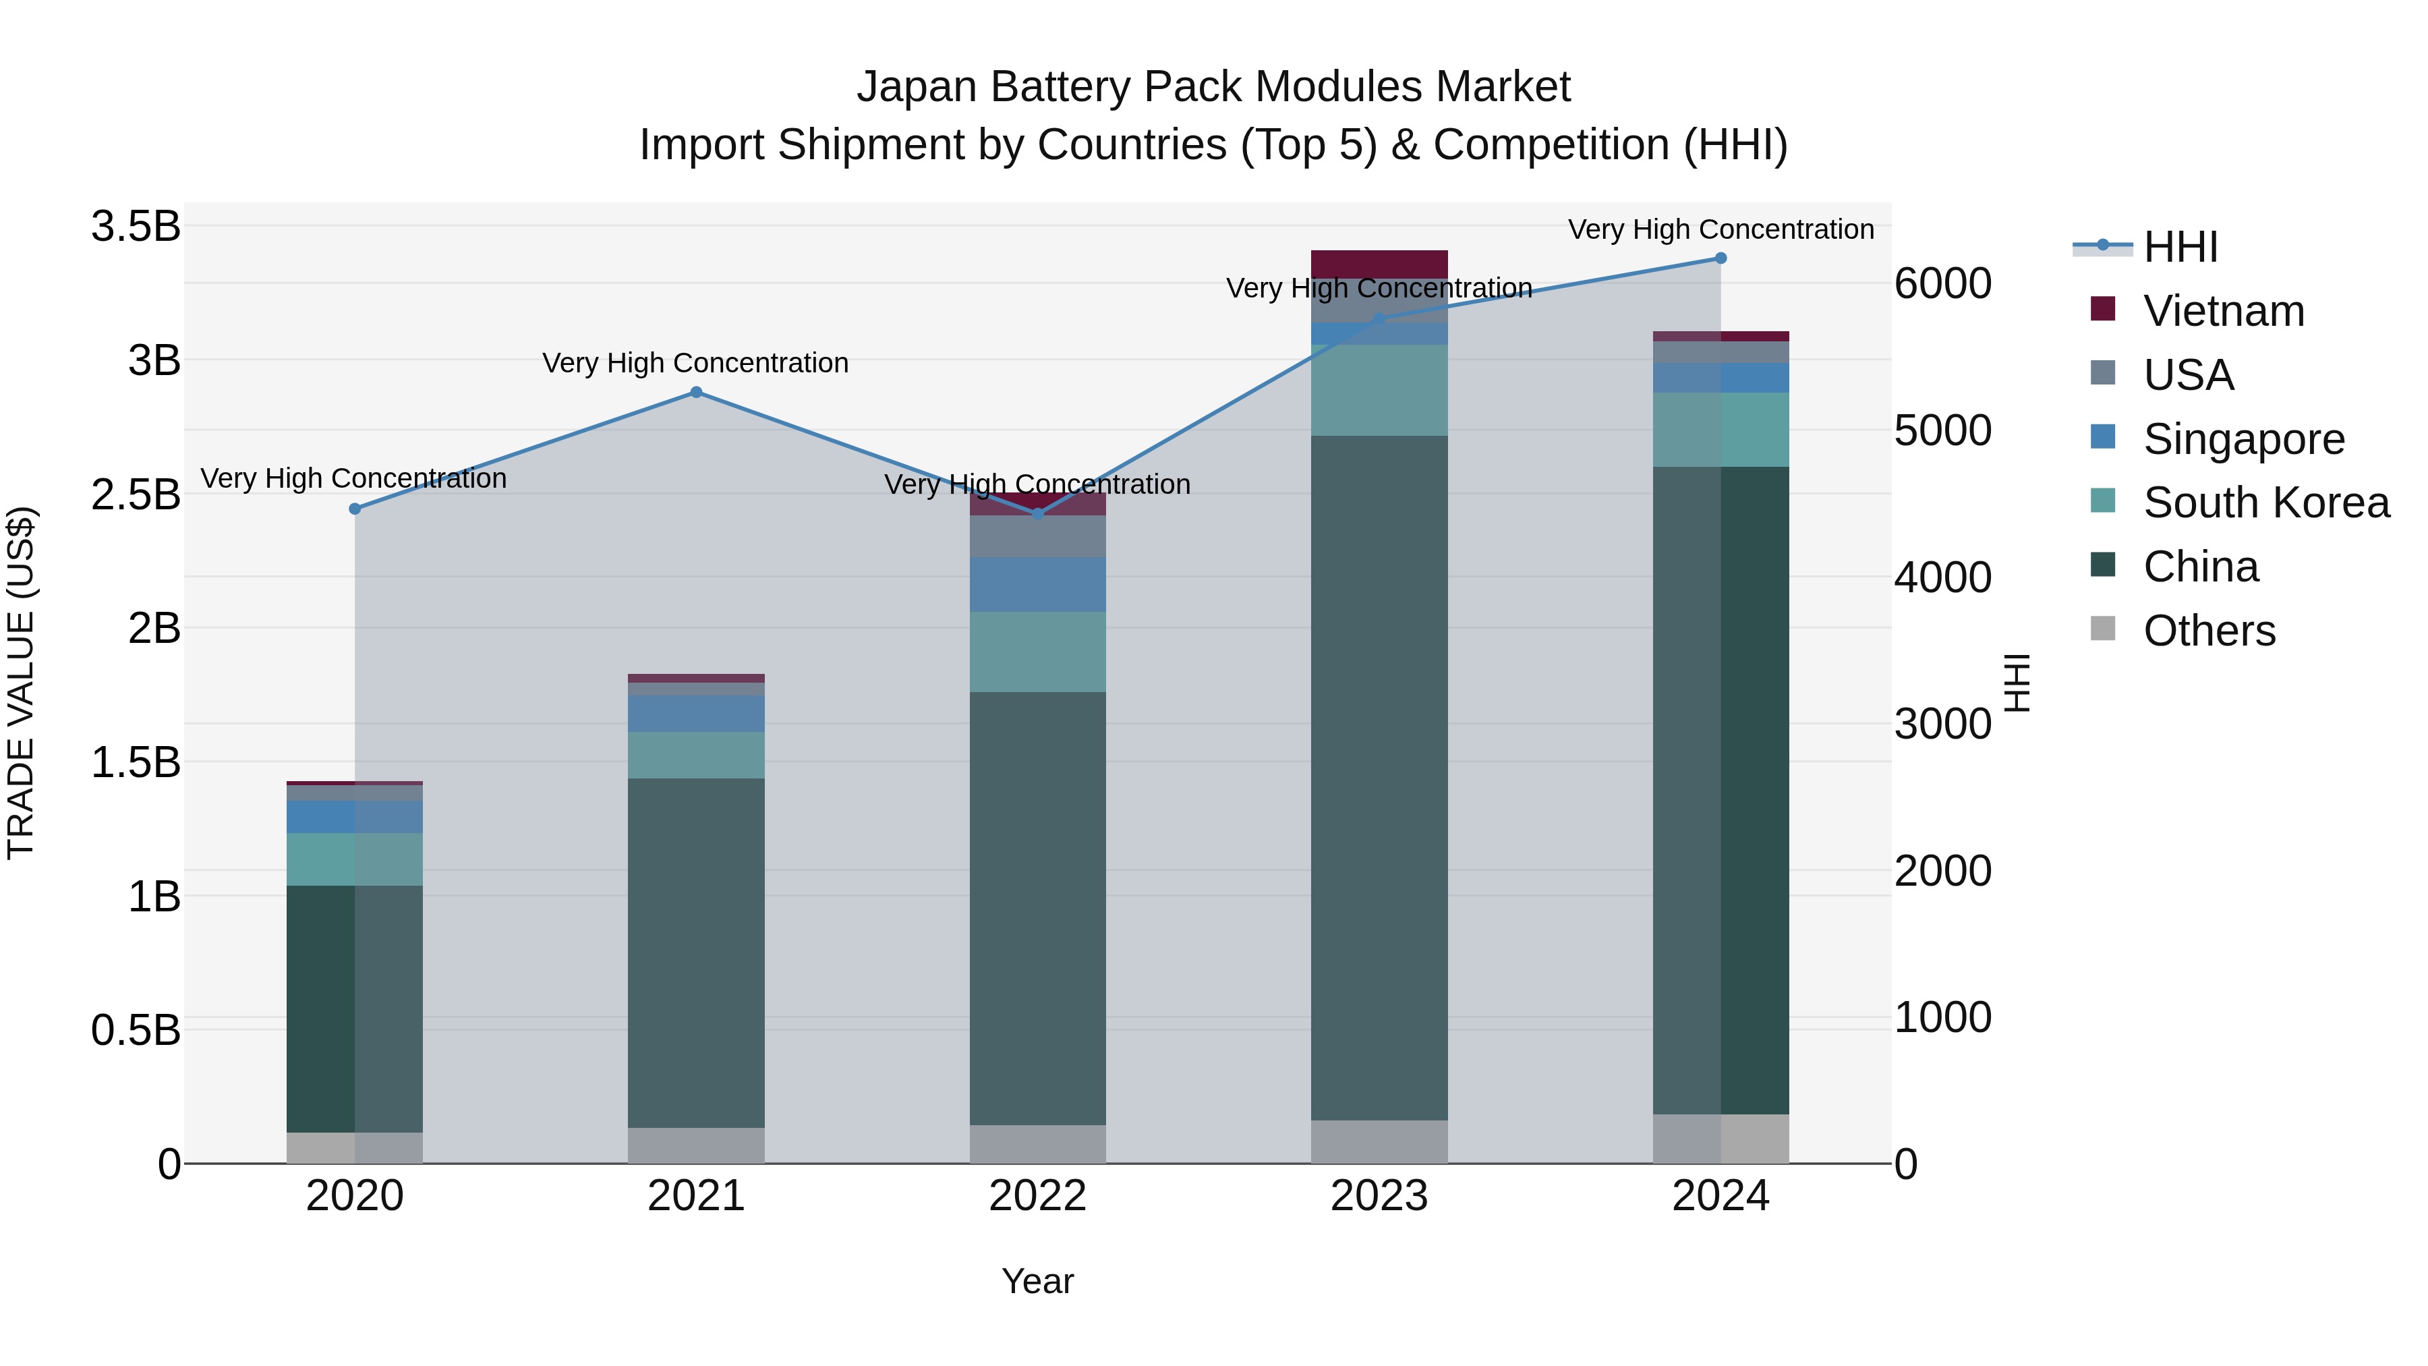The height and width of the screenshot is (1366, 2428).
Task: Click the South Korea legend swatch
Action: point(2102,501)
